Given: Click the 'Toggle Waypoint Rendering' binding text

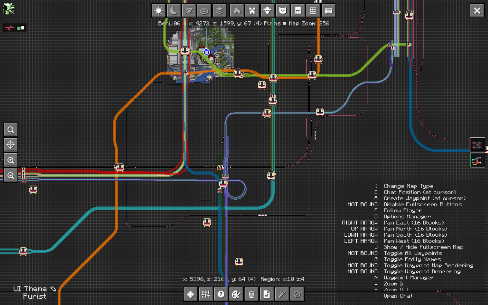Looking at the screenshot, I should coord(422,271).
